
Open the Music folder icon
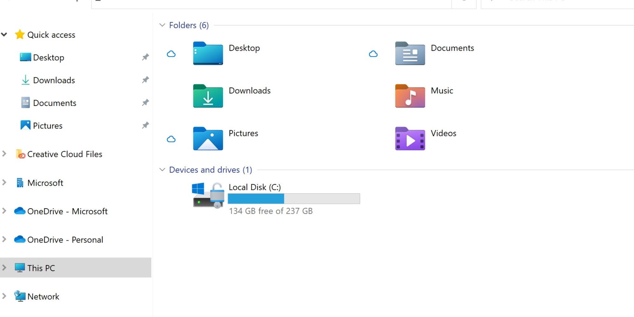click(x=410, y=96)
